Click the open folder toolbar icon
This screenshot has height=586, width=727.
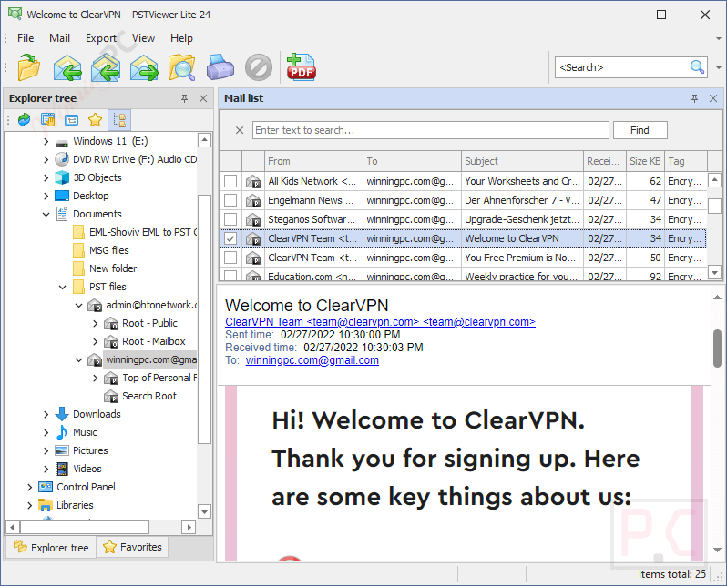pos(29,67)
